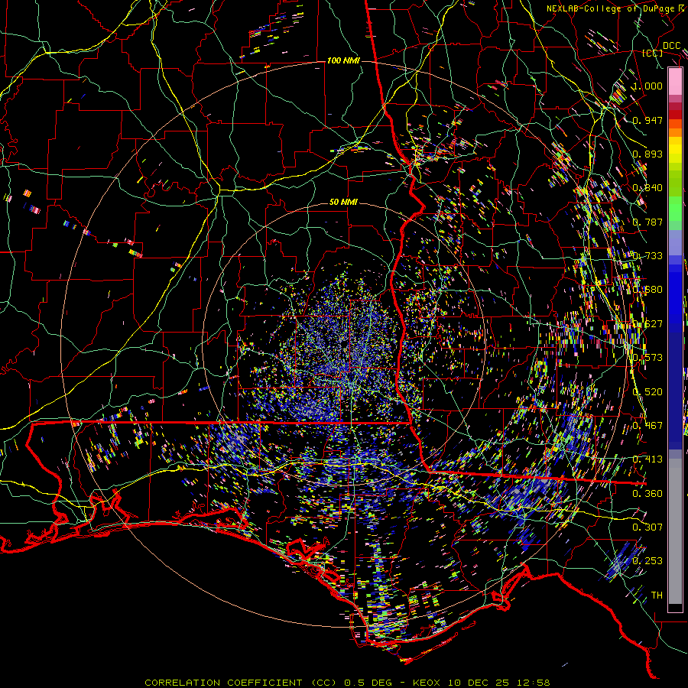This screenshot has width=688, height=688.
Task: Click the 0.360 scale value
Action: coord(647,494)
